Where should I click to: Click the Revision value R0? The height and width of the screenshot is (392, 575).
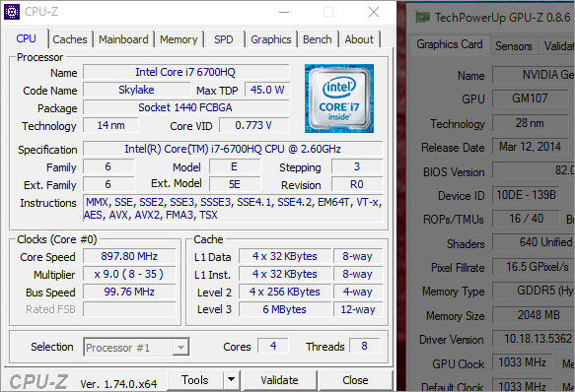coord(357,184)
